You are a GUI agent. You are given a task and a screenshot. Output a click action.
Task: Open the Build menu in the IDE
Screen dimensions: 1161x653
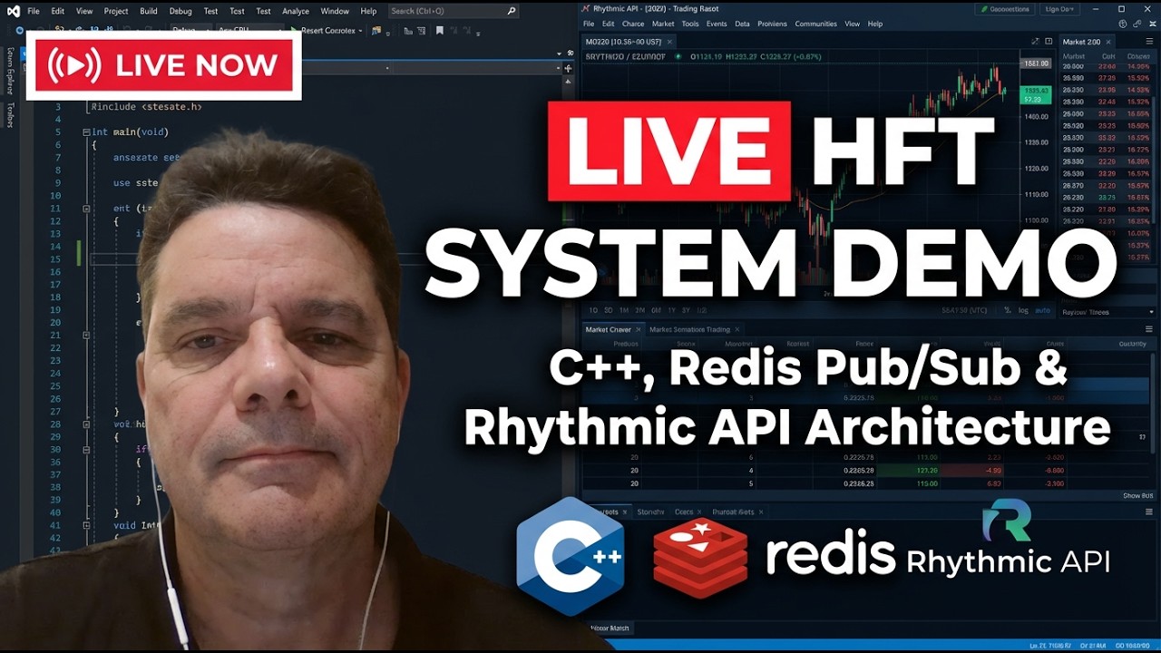[x=149, y=11]
